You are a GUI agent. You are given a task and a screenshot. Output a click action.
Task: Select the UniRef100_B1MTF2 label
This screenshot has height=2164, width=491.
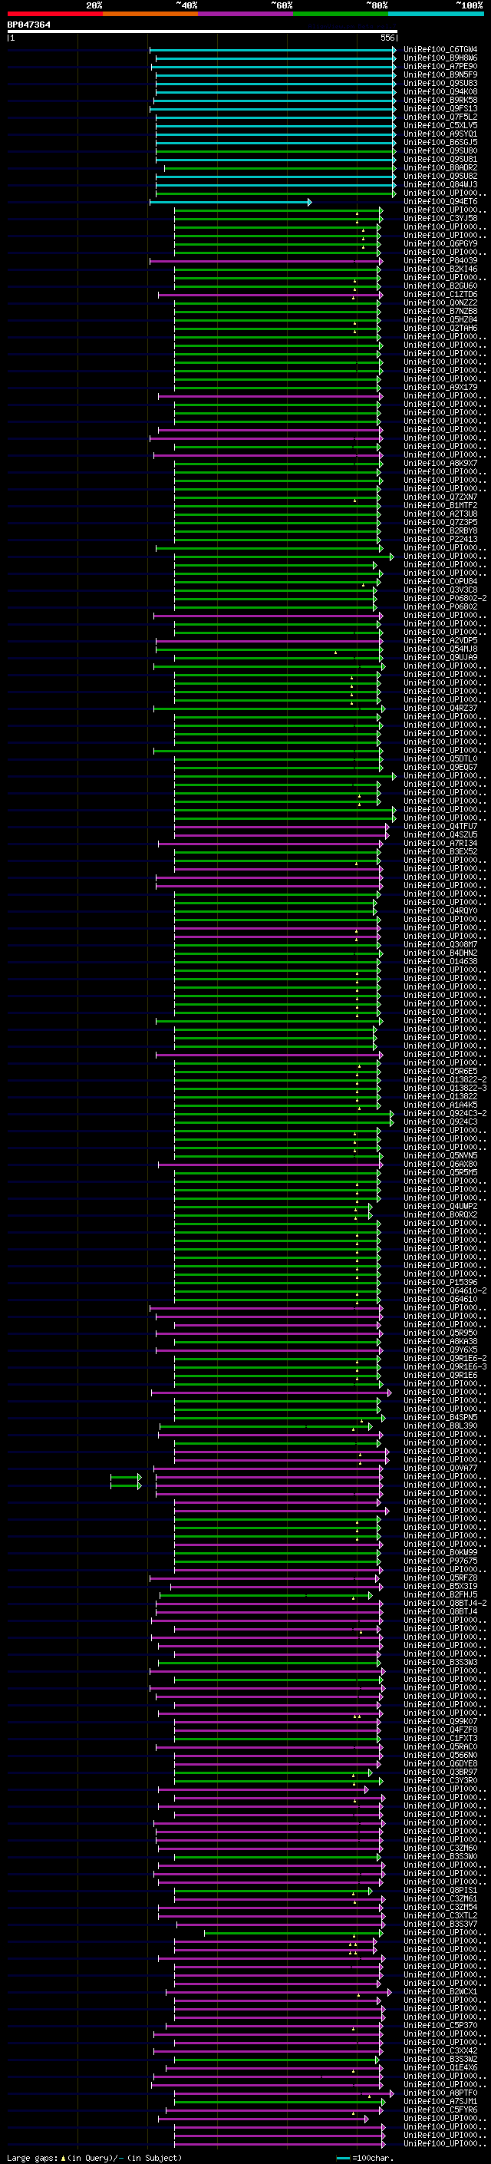440,505
